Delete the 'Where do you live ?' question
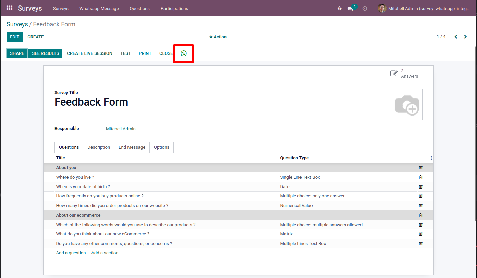 click(x=420, y=177)
